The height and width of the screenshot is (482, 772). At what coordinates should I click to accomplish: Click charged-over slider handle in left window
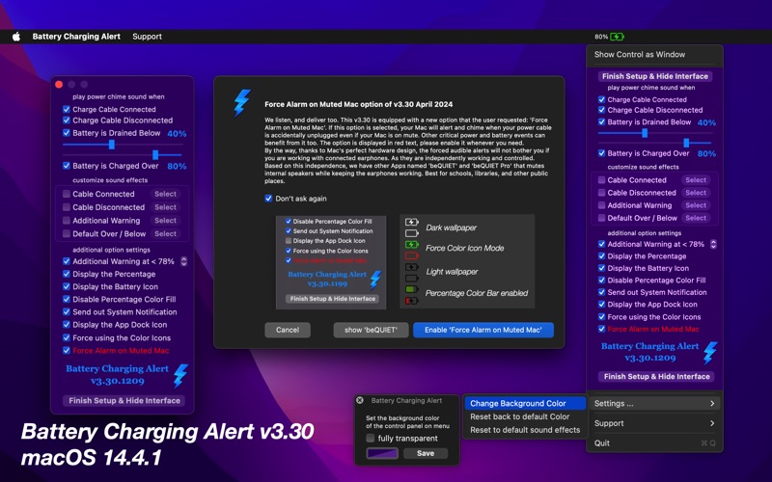click(x=155, y=155)
